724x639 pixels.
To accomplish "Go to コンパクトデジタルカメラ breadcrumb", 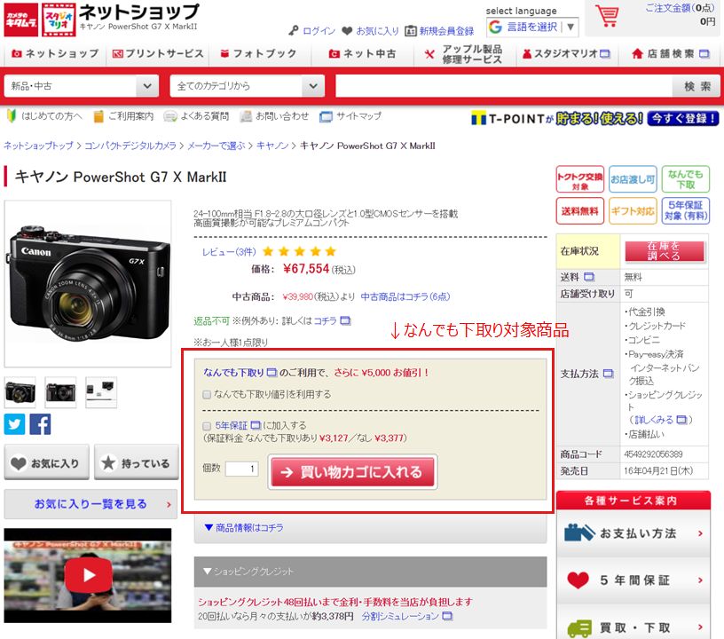I will point(130,146).
